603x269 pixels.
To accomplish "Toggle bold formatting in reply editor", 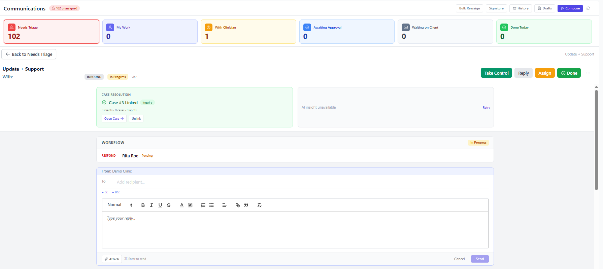I will pos(143,205).
